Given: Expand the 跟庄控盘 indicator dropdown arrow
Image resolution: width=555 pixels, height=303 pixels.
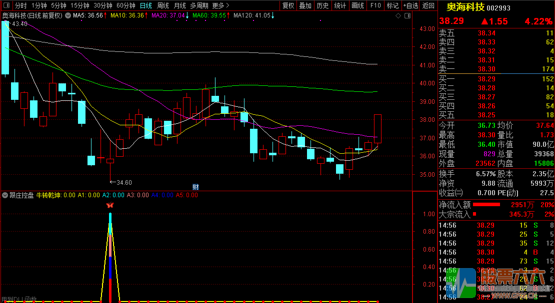Looking at the screenshot, I should coord(5,195).
